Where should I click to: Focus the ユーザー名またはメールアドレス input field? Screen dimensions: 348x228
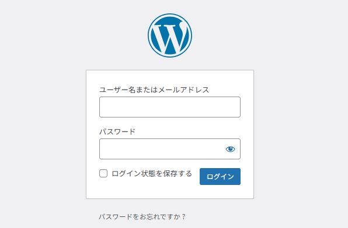click(x=170, y=107)
